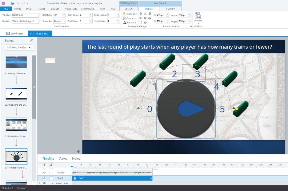This screenshot has height=191, width=288.
Task: Select an alignment icon in Arrange and Align
Action: pos(141,14)
